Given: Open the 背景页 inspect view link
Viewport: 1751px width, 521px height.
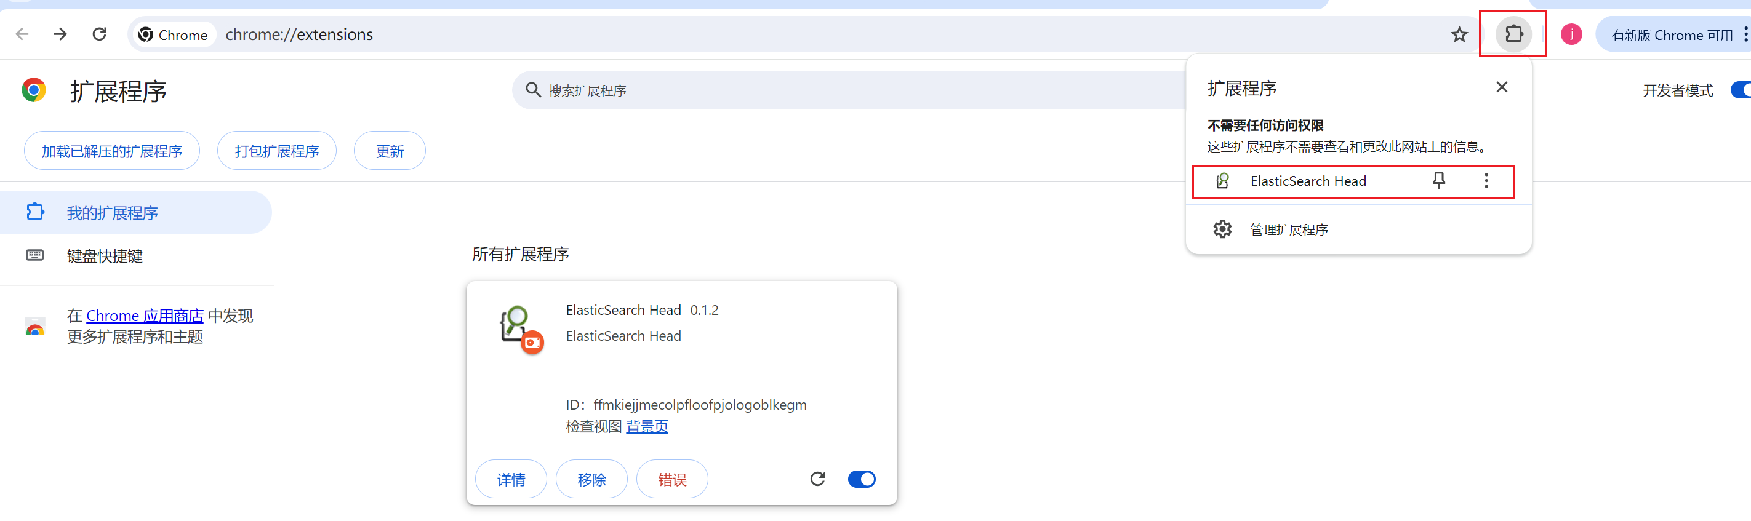Looking at the screenshot, I should click(x=646, y=426).
